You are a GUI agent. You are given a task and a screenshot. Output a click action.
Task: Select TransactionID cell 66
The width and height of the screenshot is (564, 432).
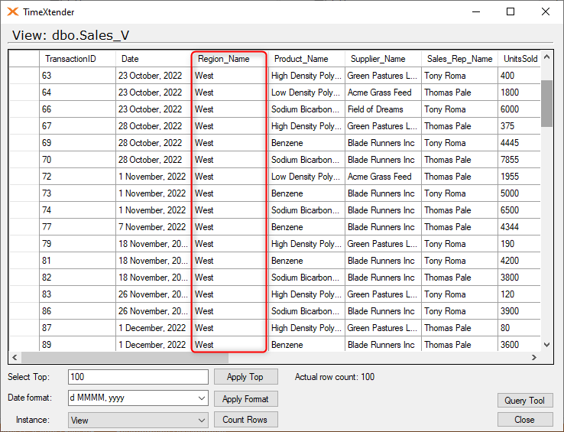77,109
